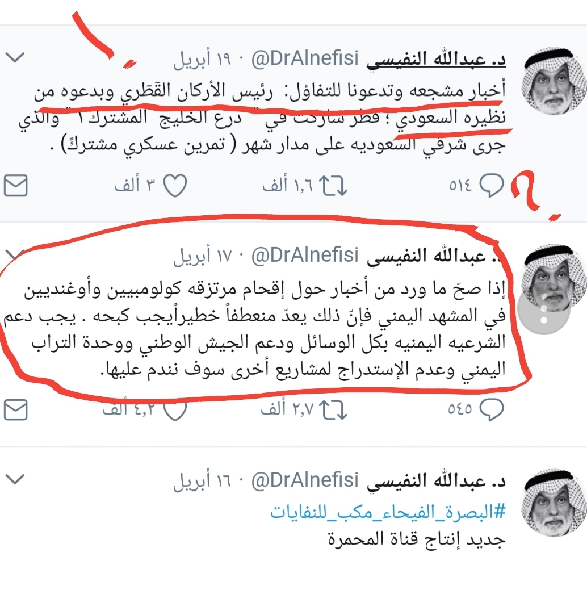Open reply on the April 19 tweet
Viewport: 587px width, 590px height.
[x=492, y=186]
